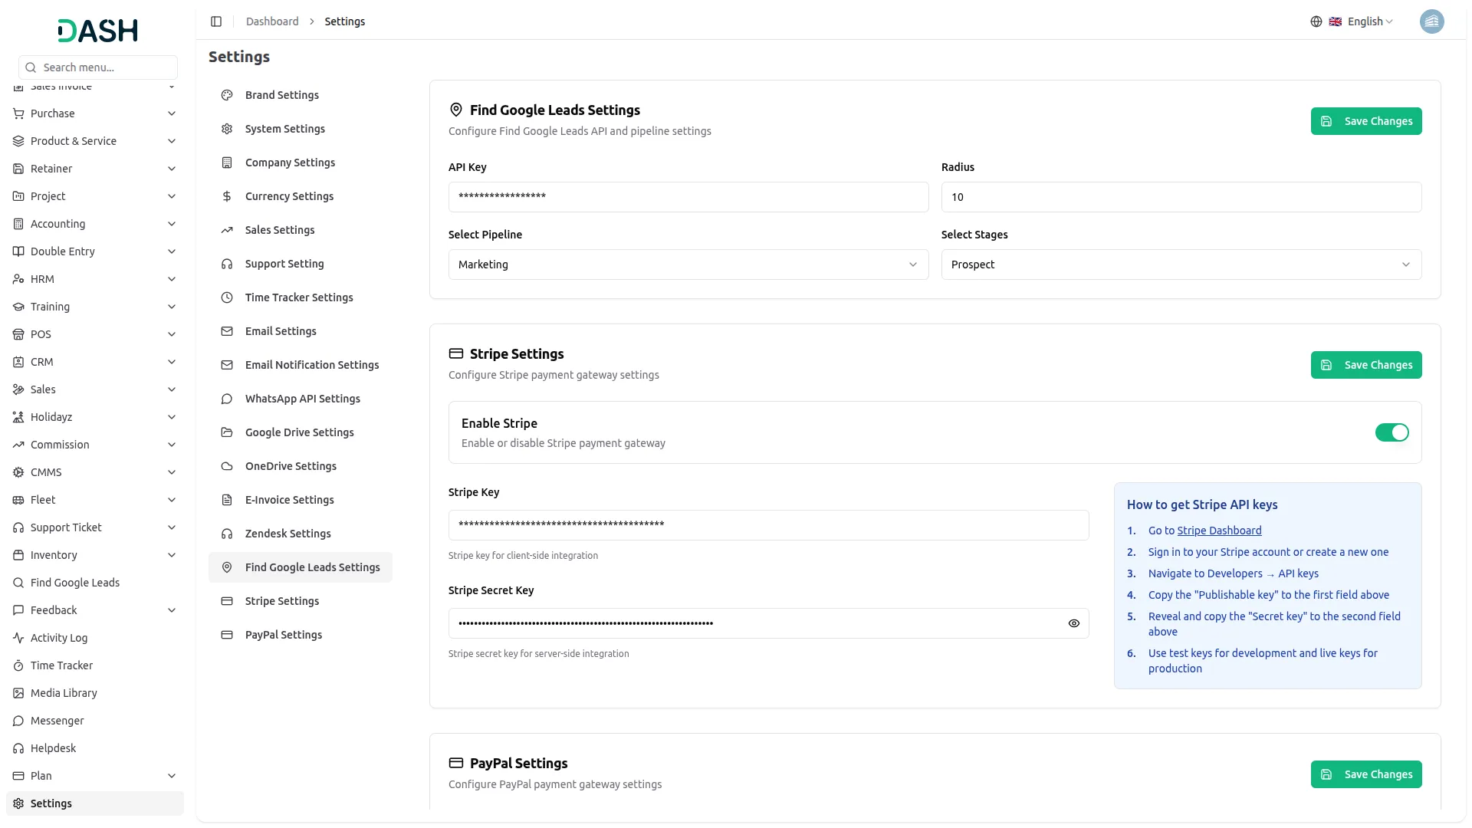Go to PayPal Settings menu item
Screen dimensions: 1472x828
coord(283,635)
